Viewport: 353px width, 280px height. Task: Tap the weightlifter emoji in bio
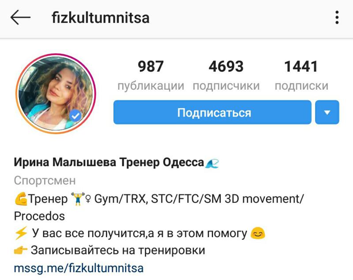[78, 198]
